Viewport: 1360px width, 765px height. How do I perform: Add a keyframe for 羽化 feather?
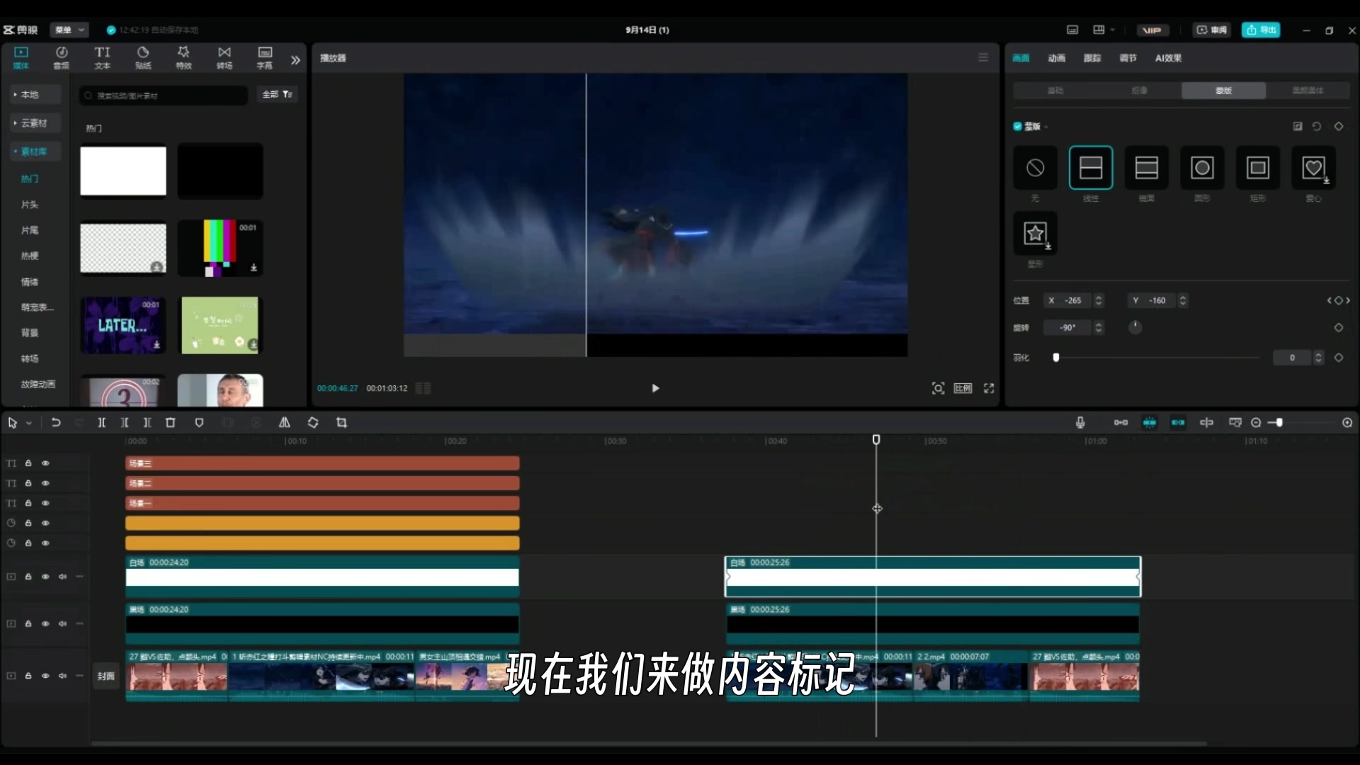(x=1339, y=358)
